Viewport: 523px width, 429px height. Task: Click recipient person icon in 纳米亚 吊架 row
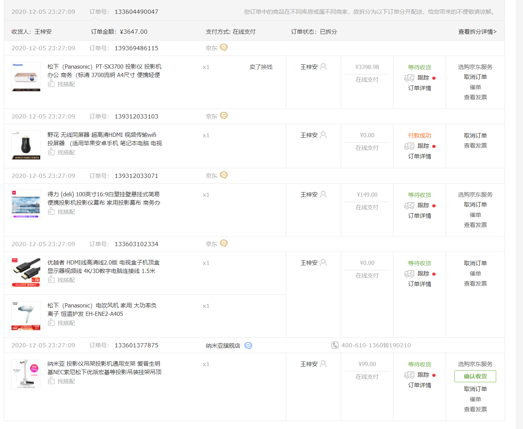(323, 364)
